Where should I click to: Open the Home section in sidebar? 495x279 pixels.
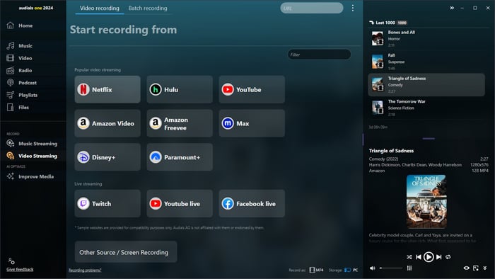tap(20, 25)
